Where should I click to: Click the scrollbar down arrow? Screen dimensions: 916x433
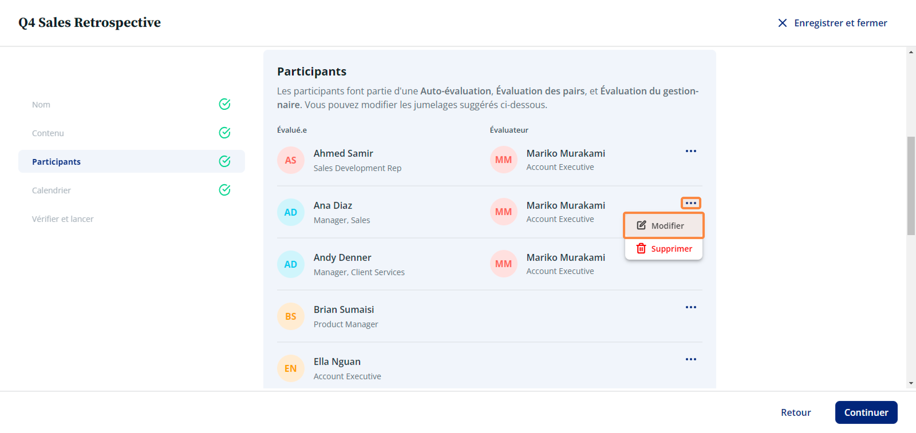tap(911, 383)
